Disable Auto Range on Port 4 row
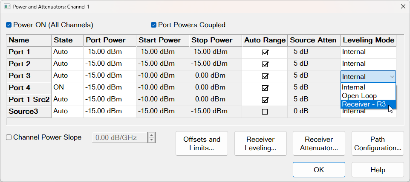Image resolution: width=410 pixels, height=182 pixels. pyautogui.click(x=265, y=88)
